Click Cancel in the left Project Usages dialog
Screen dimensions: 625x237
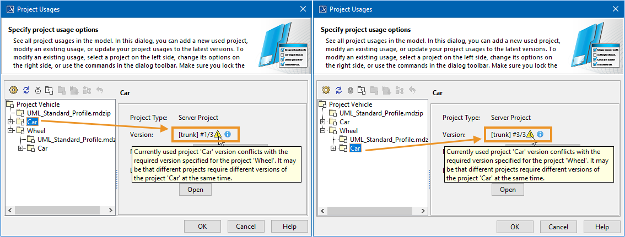(x=246, y=226)
